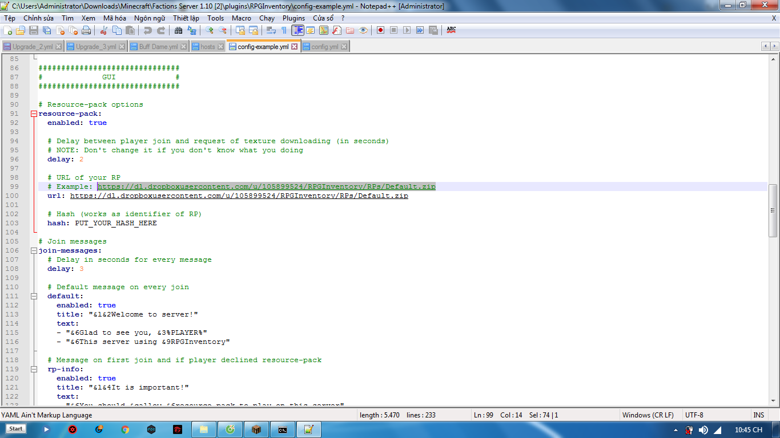Screen dimensions: 780x438
Task: Switch to the config.yml tab
Action: click(x=324, y=47)
